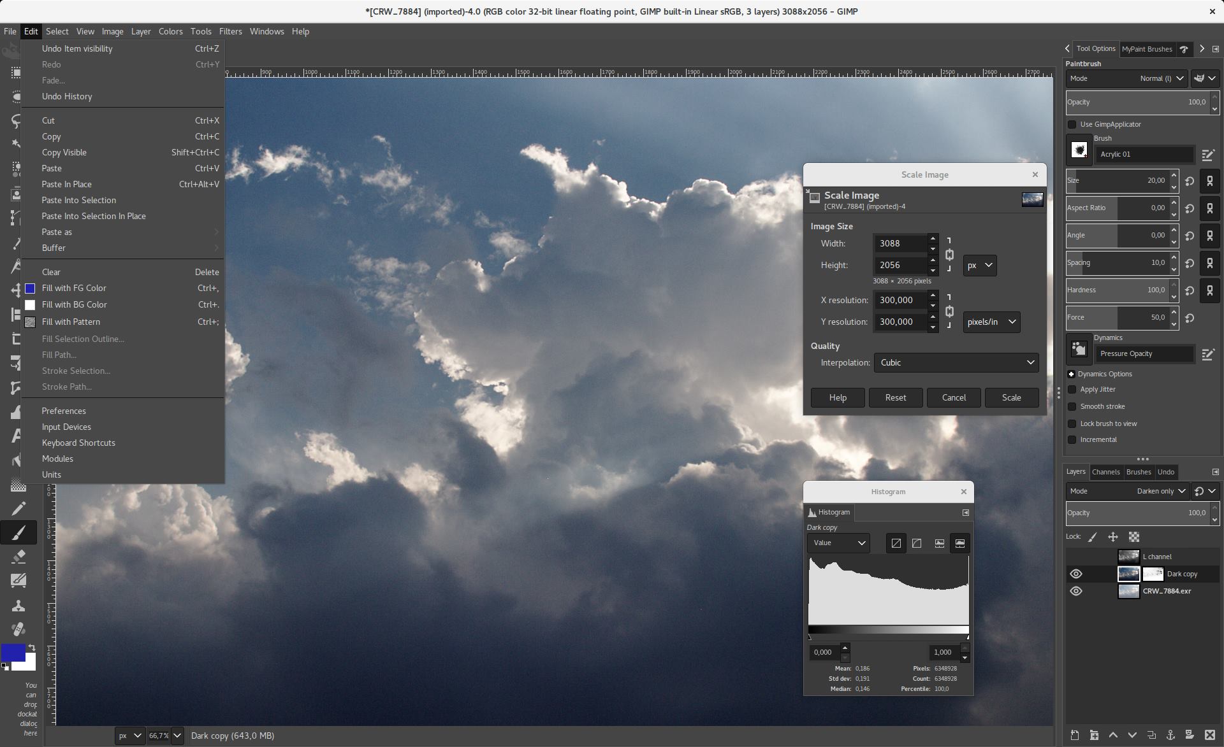Choose the Heal bandage tool

[18, 629]
